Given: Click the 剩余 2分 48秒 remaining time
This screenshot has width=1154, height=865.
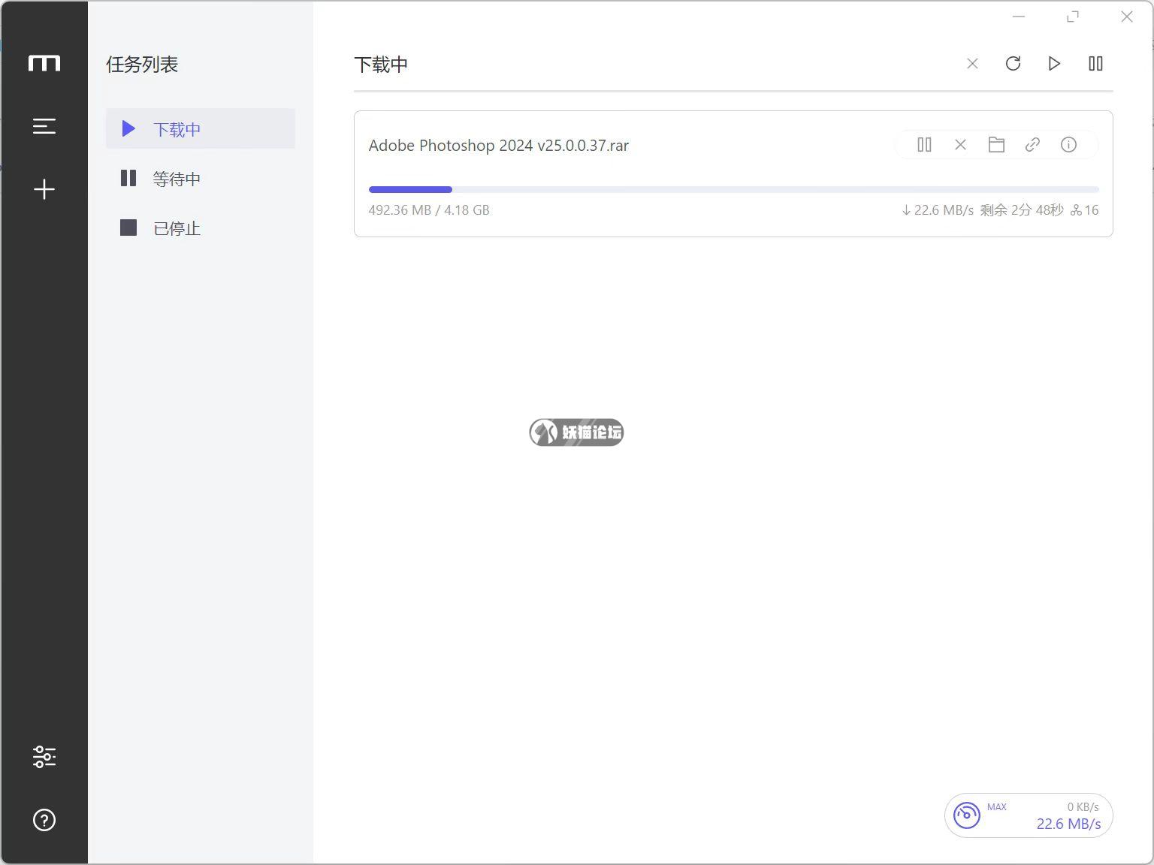Looking at the screenshot, I should [x=1022, y=210].
